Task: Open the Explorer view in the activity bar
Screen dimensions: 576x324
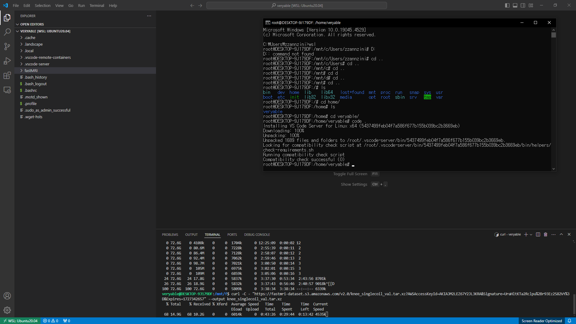Action: (7, 18)
